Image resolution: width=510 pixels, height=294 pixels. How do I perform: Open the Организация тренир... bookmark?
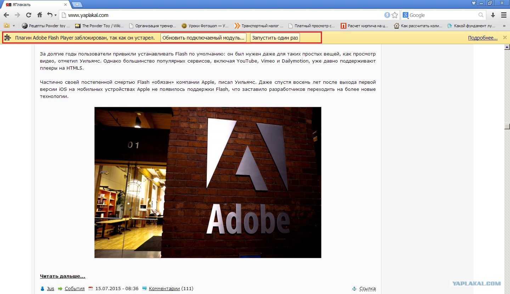[x=152, y=26]
